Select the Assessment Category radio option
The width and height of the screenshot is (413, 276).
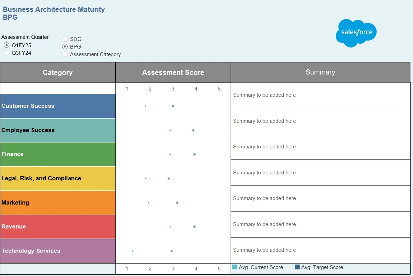click(x=65, y=54)
